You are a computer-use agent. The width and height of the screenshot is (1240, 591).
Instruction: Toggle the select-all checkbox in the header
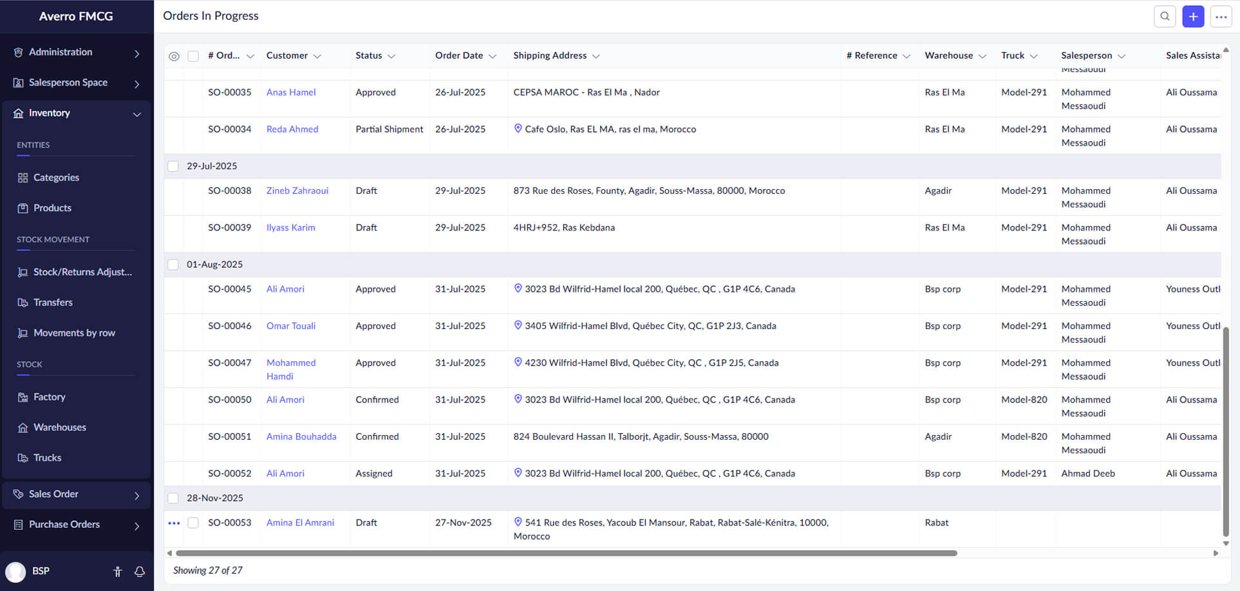pyautogui.click(x=193, y=56)
